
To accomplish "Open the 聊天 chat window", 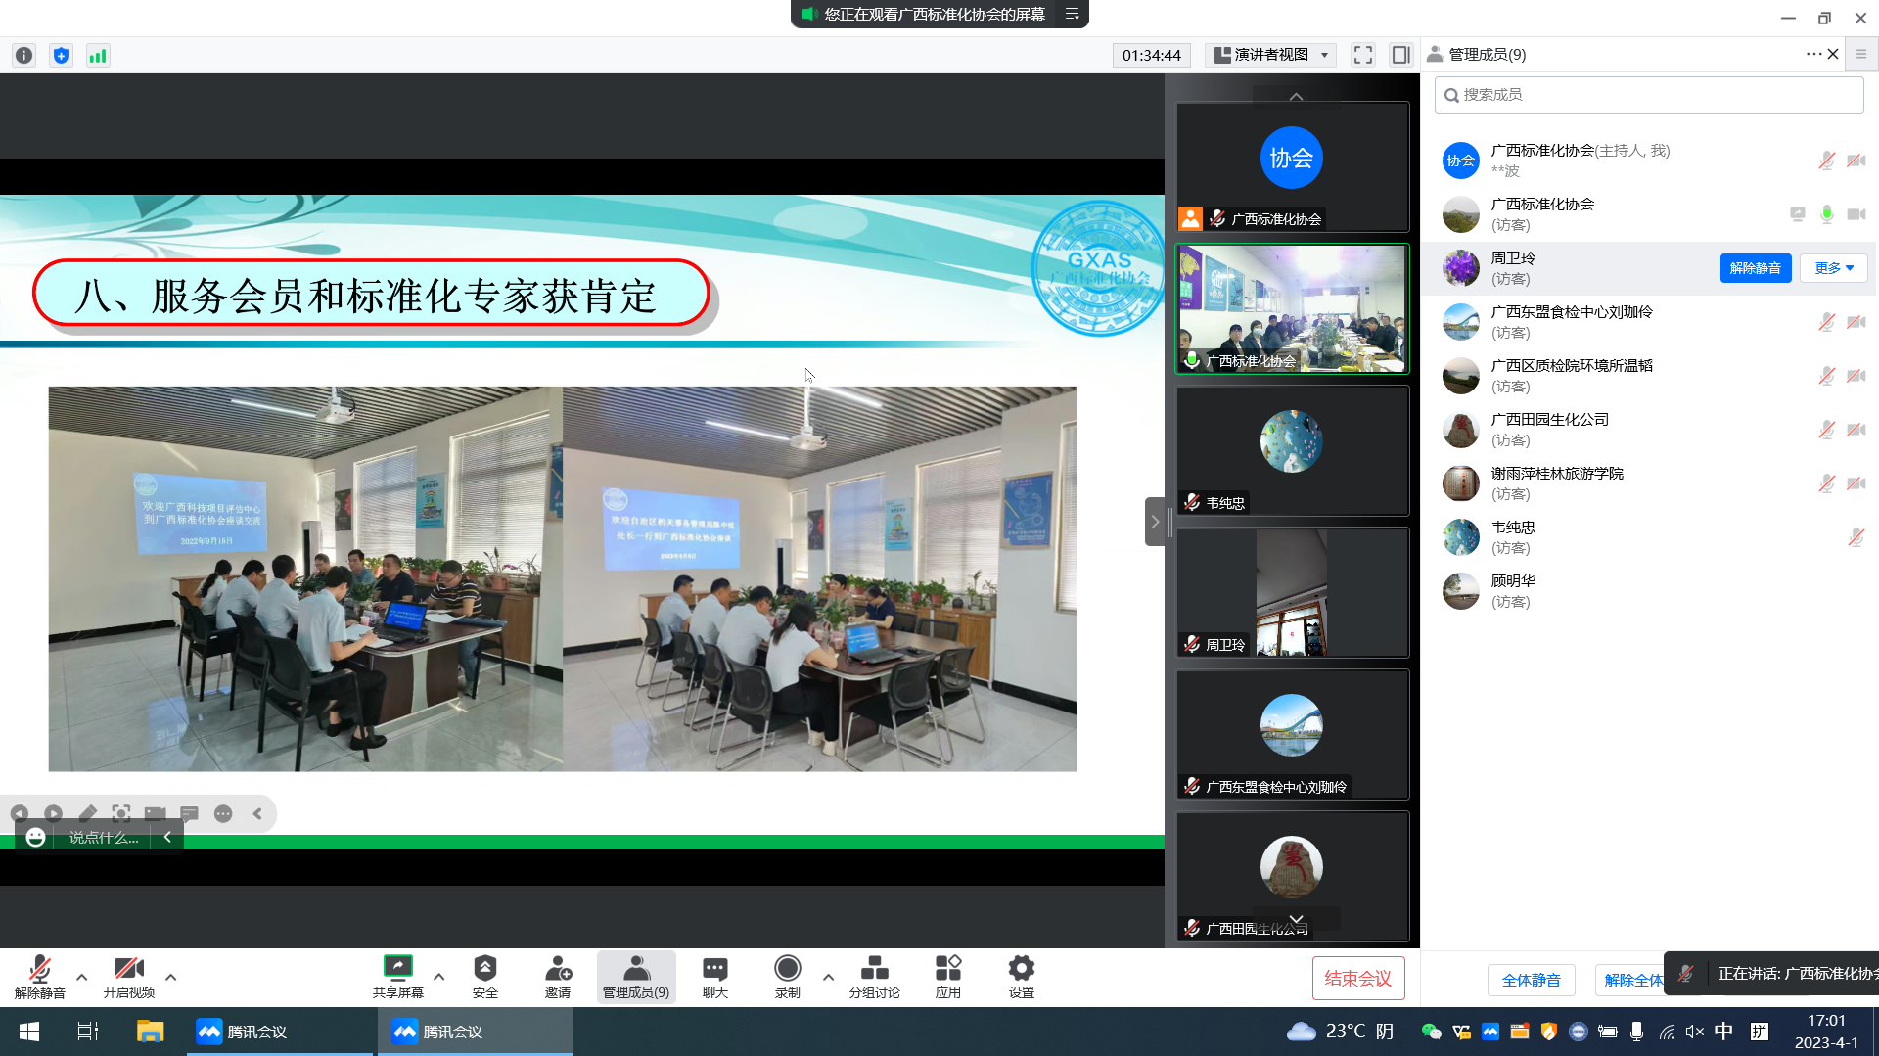I will pyautogui.click(x=715, y=977).
